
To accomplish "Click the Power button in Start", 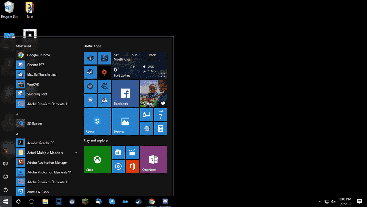I will (5, 190).
